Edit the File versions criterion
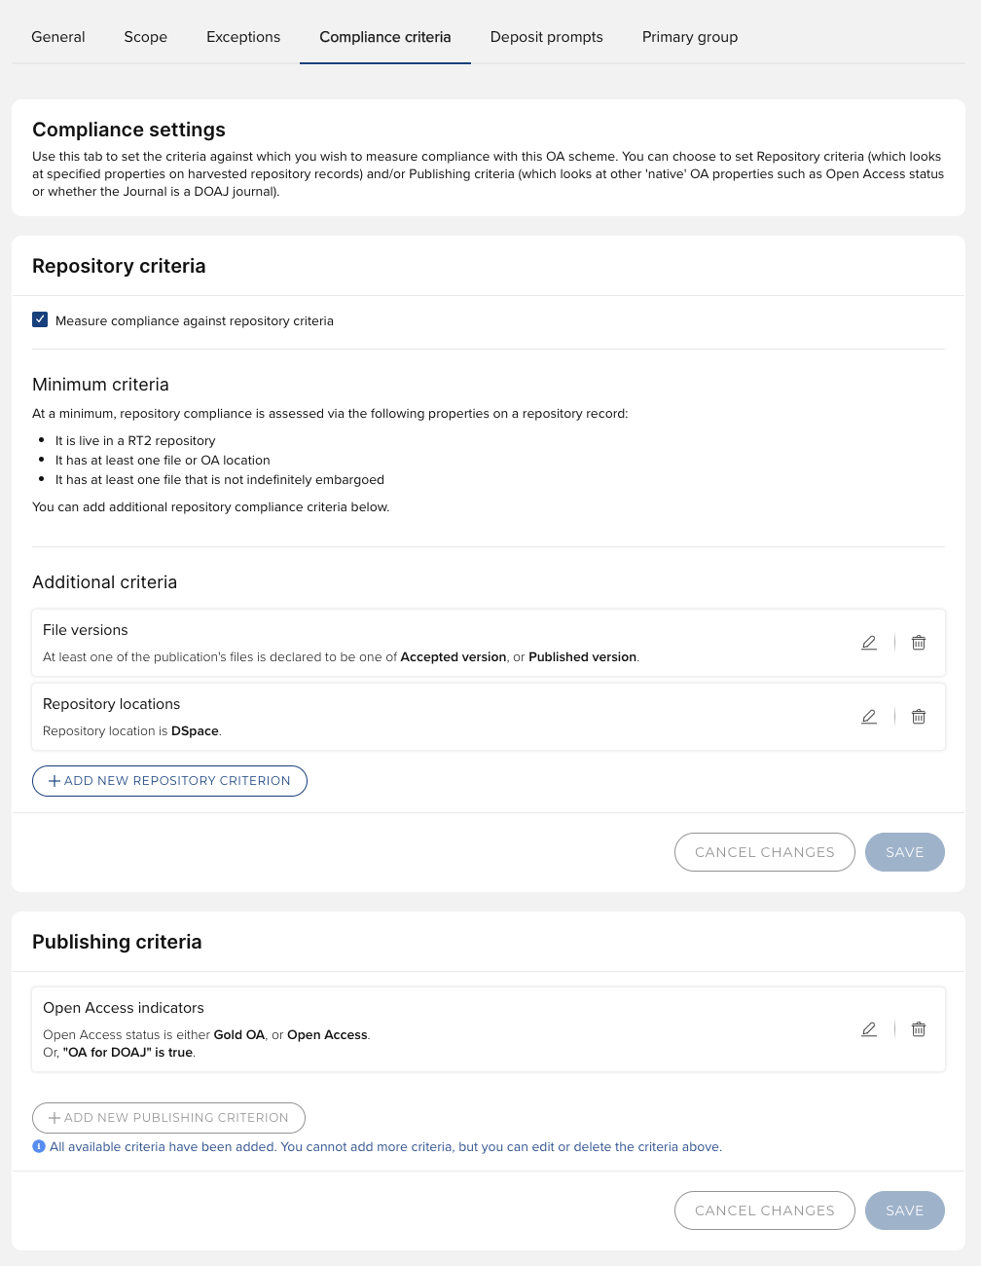Image resolution: width=981 pixels, height=1266 pixels. (869, 643)
